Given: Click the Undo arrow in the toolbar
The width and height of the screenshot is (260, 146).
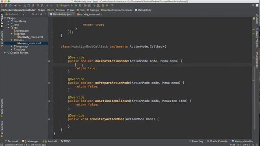Looking at the screenshot, I should point(15,5).
